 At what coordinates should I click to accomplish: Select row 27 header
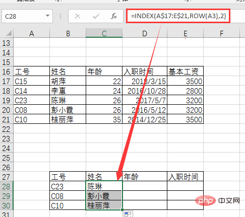[7, 177]
